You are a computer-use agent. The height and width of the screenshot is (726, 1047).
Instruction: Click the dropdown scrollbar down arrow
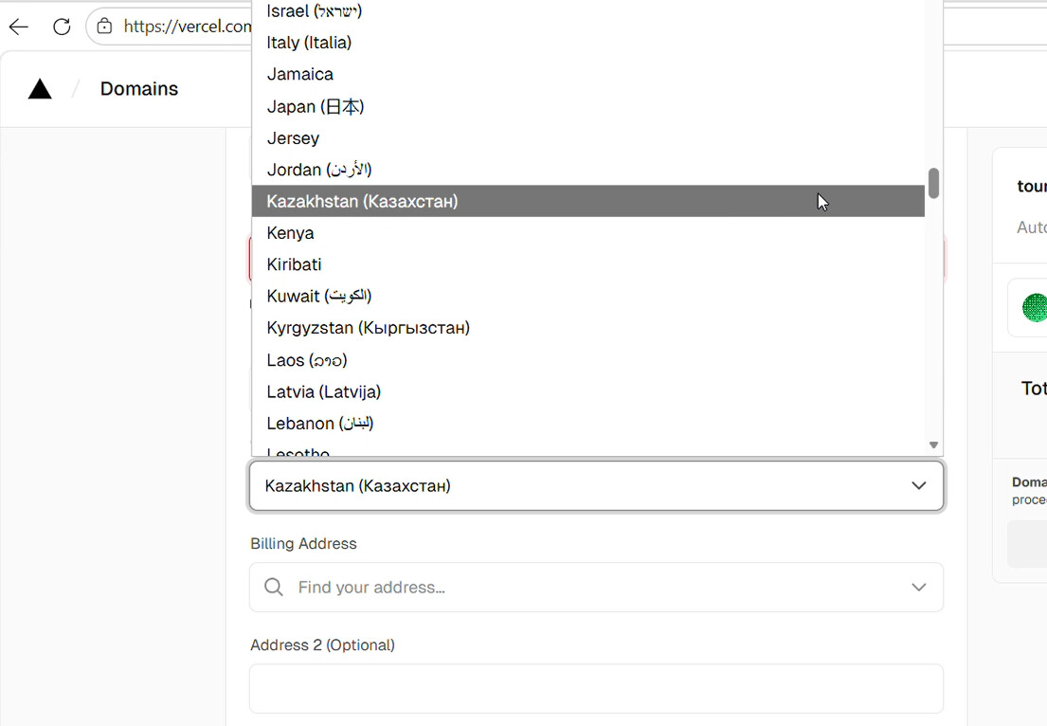coord(933,445)
